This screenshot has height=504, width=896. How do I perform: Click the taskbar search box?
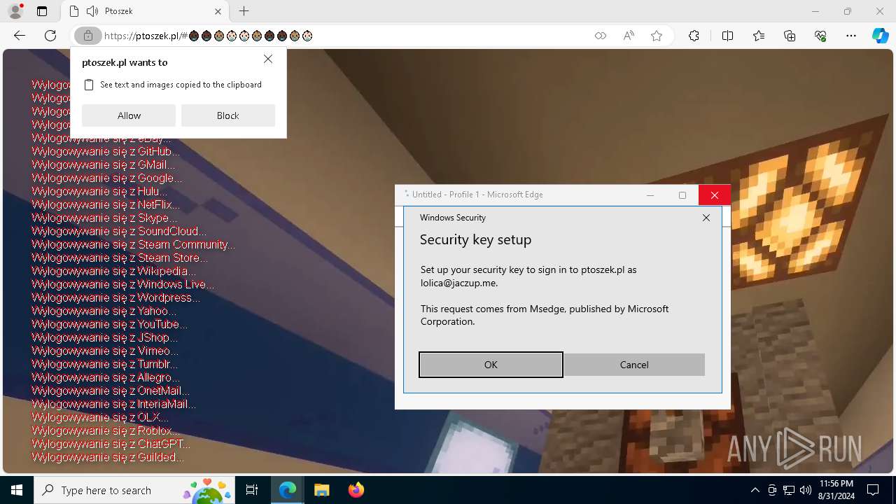[x=135, y=490]
